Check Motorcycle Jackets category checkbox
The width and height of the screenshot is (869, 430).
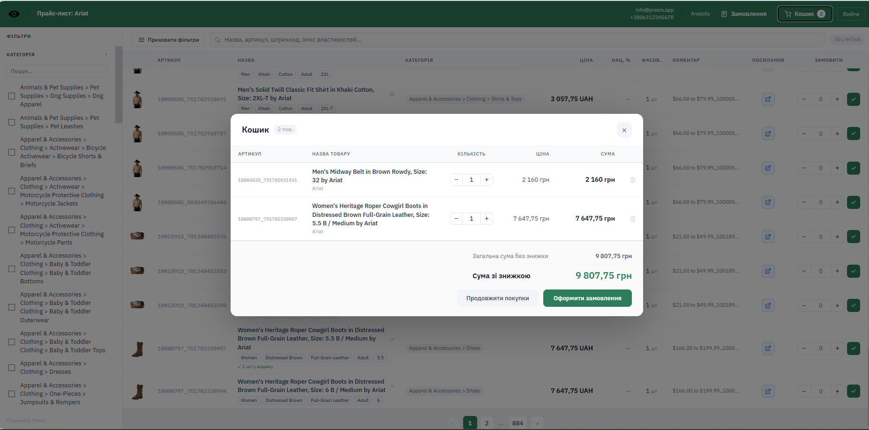(x=12, y=191)
